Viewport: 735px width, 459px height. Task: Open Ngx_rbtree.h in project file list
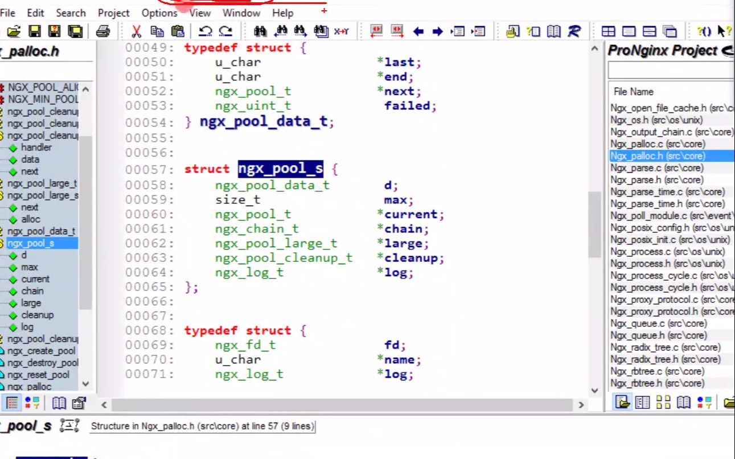pos(657,383)
